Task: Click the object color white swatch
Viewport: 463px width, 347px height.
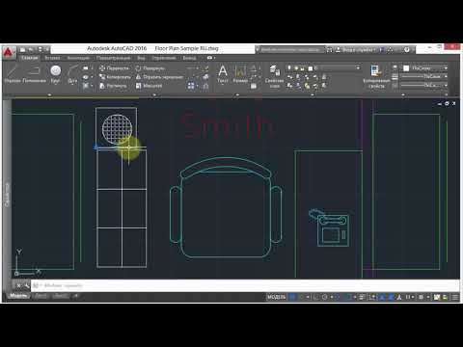Action: tap(406, 68)
